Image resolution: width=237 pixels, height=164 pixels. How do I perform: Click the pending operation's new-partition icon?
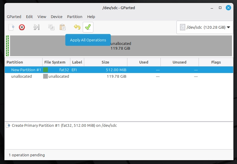pyautogui.click(x=8, y=126)
